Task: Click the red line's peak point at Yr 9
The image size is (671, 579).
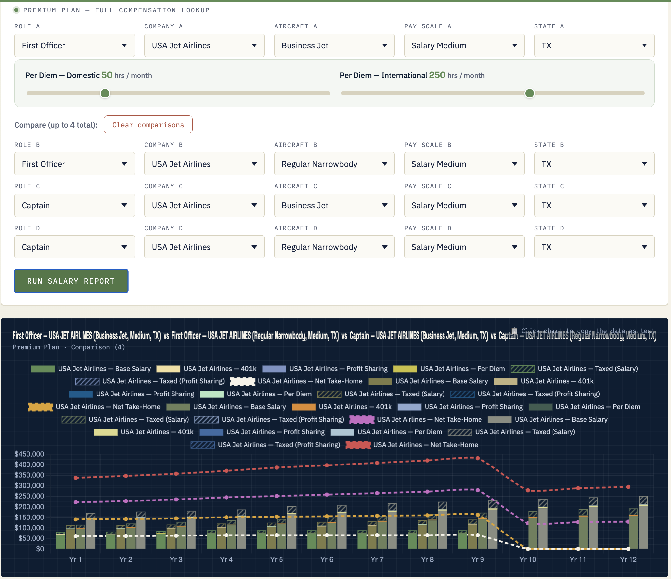Action: coord(478,458)
